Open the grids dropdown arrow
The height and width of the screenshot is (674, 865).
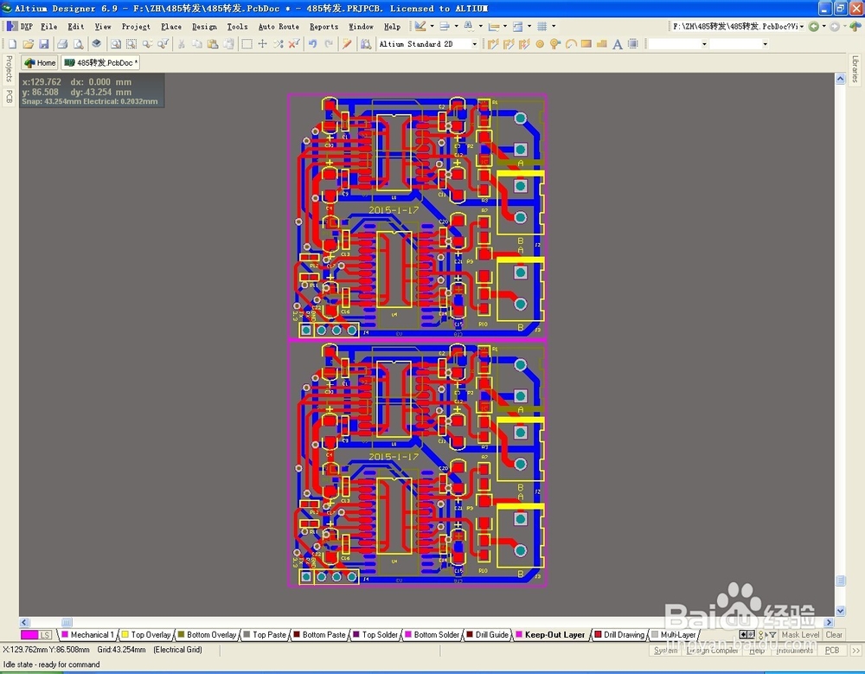click(x=554, y=26)
